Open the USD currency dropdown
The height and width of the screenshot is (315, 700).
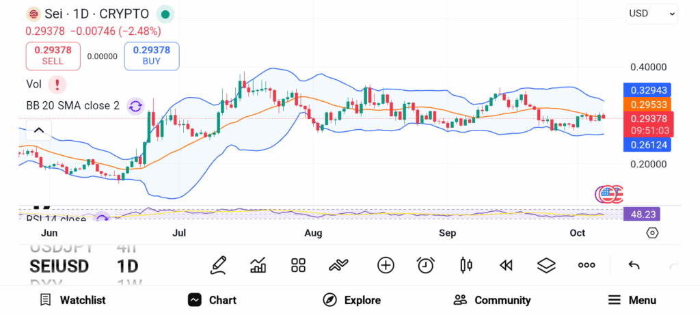651,14
